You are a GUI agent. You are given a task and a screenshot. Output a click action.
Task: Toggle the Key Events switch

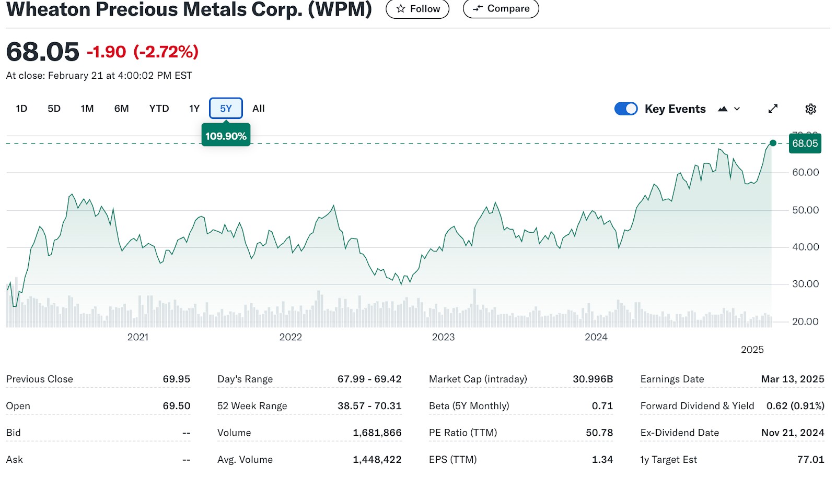626,109
